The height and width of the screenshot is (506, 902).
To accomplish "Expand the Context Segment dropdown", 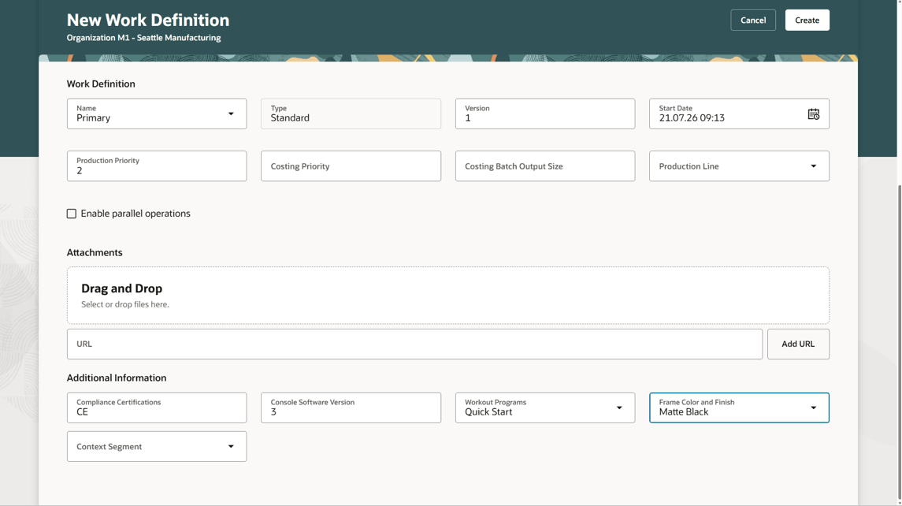I will point(231,446).
